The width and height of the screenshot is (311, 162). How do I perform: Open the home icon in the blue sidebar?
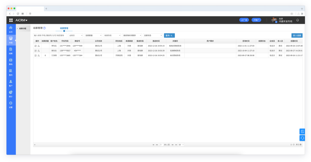(11, 28)
